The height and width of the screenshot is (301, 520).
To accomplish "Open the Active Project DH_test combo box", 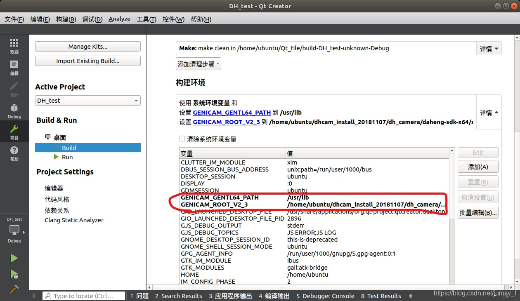I will [88, 101].
